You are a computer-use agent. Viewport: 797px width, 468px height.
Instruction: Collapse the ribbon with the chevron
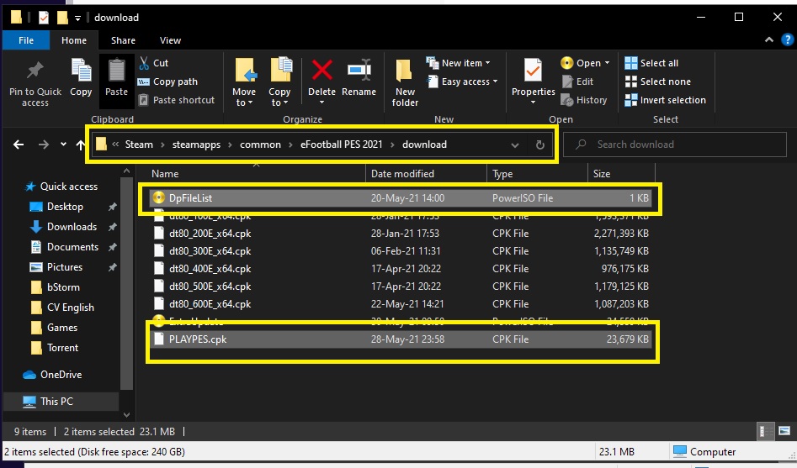769,39
